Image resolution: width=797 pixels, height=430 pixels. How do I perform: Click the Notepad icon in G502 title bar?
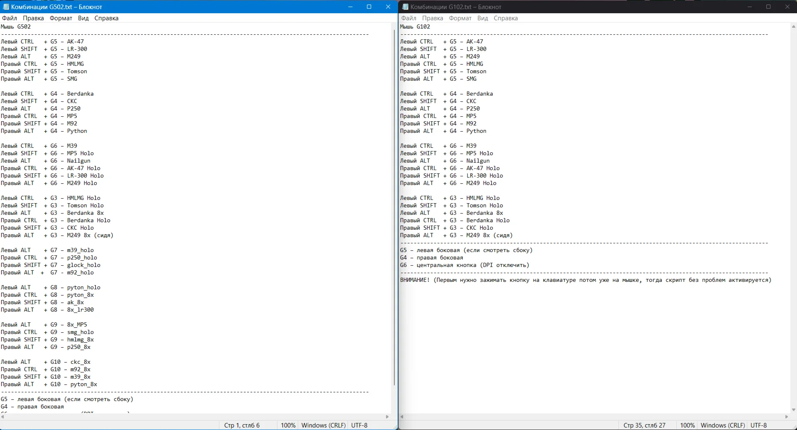pos(6,7)
